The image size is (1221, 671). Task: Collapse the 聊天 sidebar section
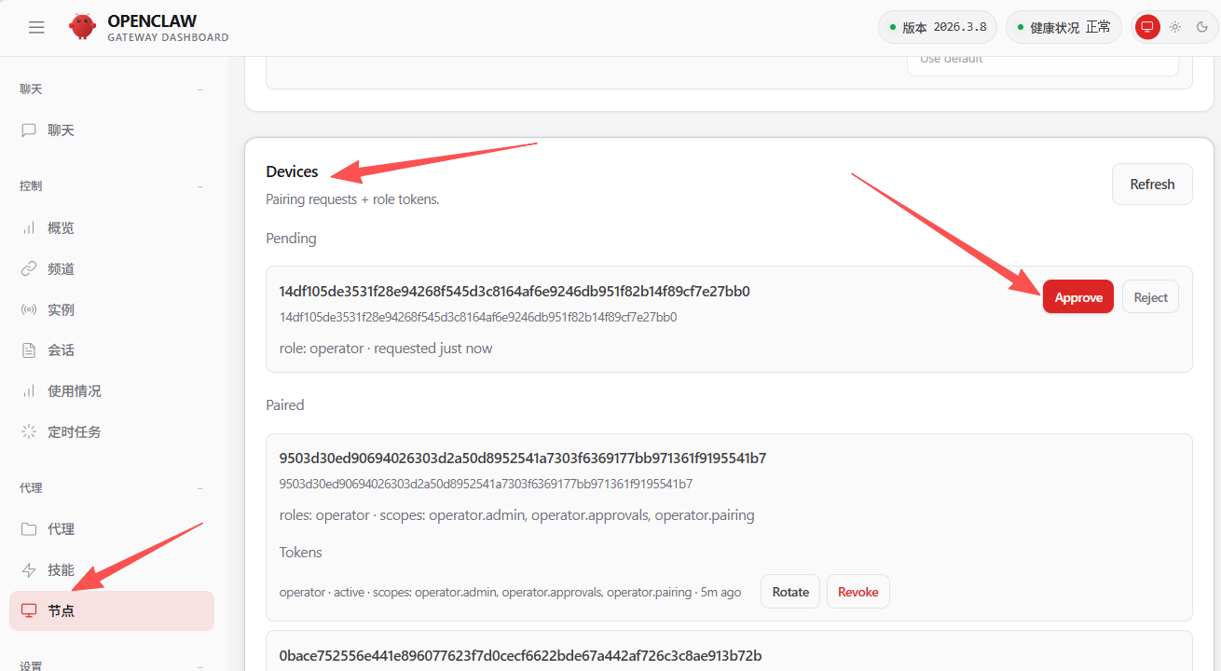pos(199,89)
